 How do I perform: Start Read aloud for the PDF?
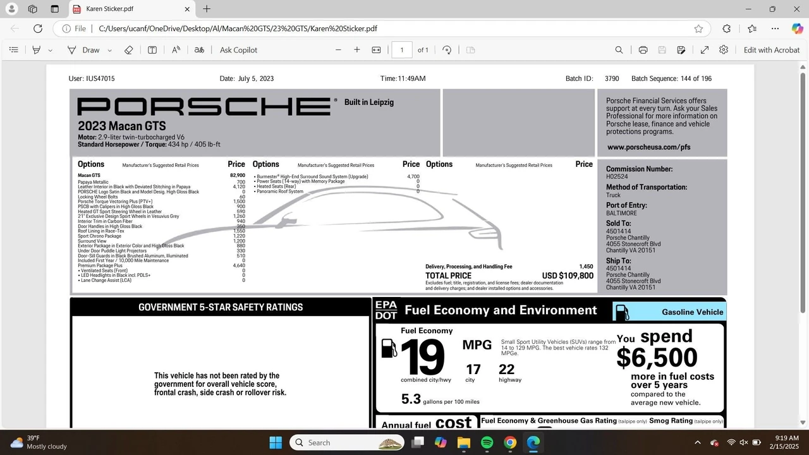coord(176,50)
